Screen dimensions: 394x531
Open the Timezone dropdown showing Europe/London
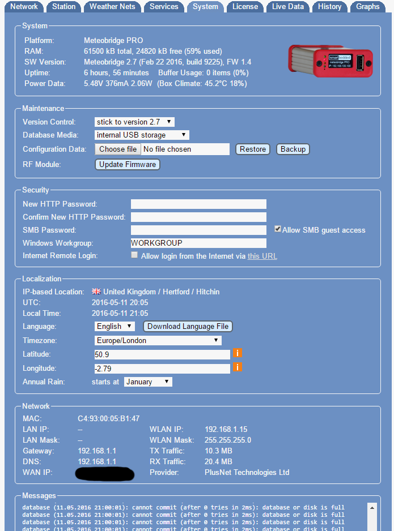tap(158, 341)
